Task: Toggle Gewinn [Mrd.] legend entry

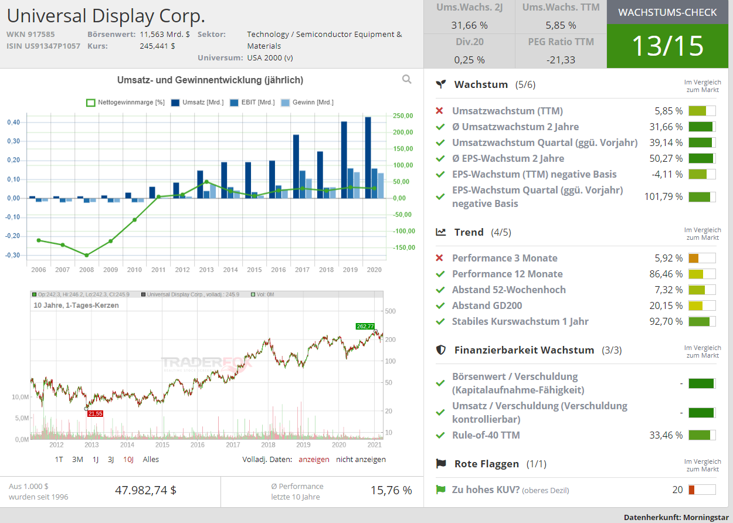Action: tap(307, 103)
